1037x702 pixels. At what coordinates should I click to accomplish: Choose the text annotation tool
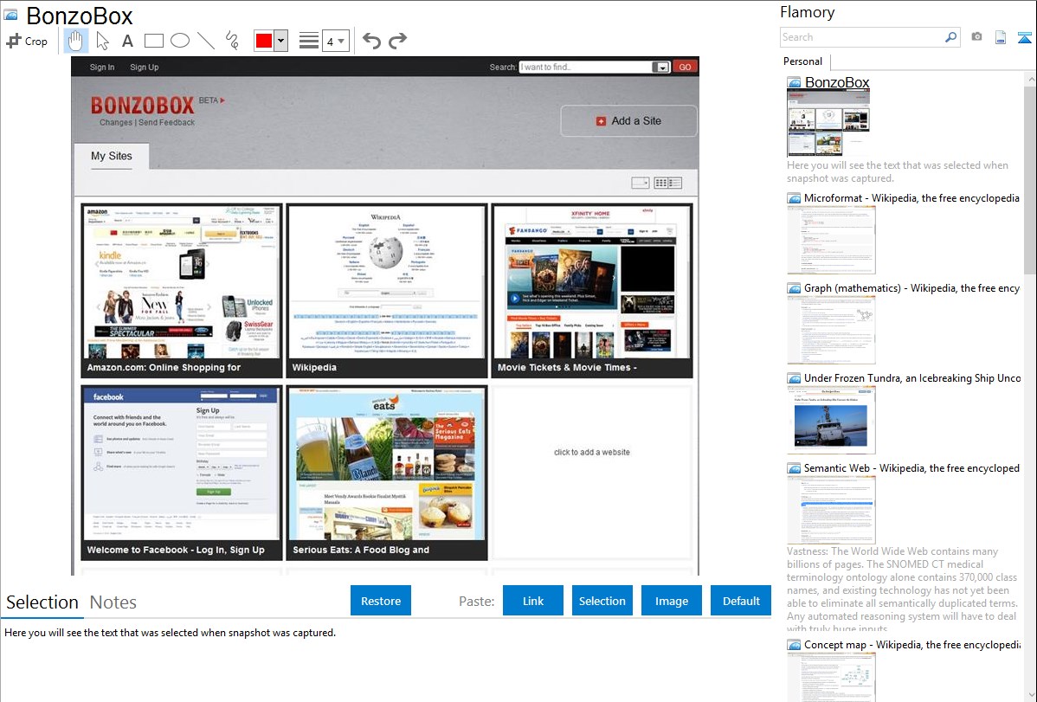click(x=127, y=41)
